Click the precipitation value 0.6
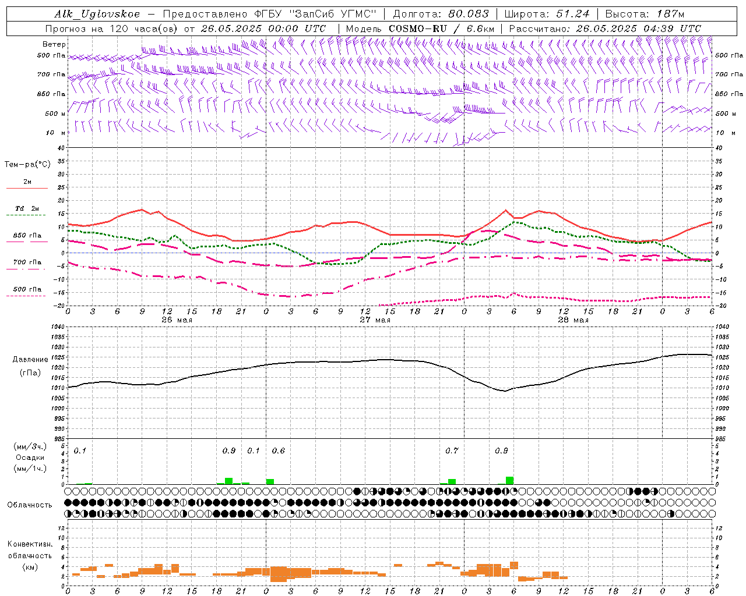Image resolution: width=746 pixels, height=596 pixels. point(279,450)
